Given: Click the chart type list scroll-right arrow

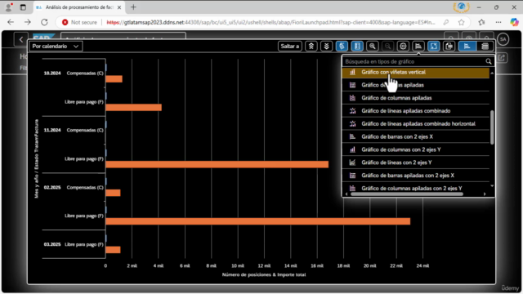Looking at the screenshot, I should (485, 194).
